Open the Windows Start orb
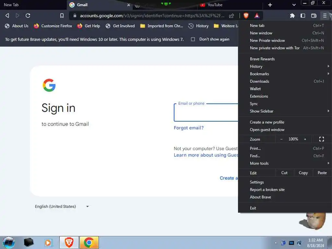332x249 pixels. 9,243
